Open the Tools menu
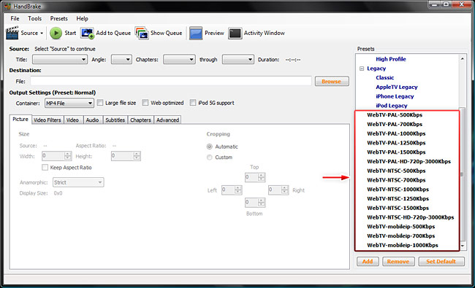Viewport: 475px width, 288px height. (x=35, y=18)
